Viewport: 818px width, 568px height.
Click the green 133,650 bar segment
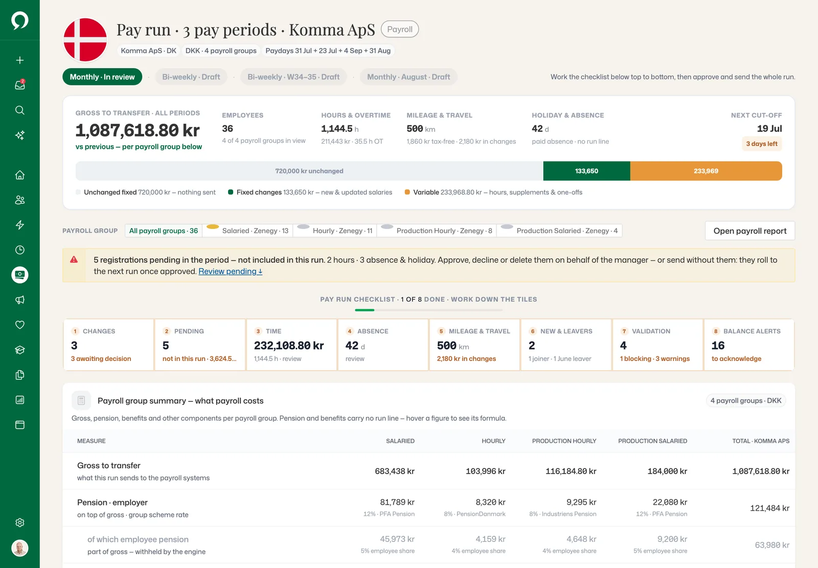(586, 171)
